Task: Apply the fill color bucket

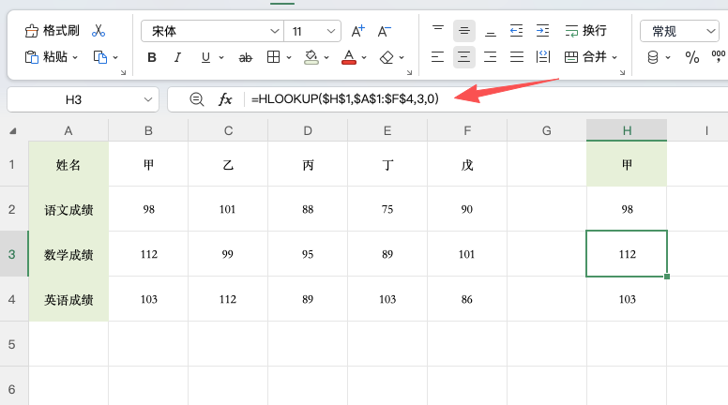Action: [x=311, y=57]
